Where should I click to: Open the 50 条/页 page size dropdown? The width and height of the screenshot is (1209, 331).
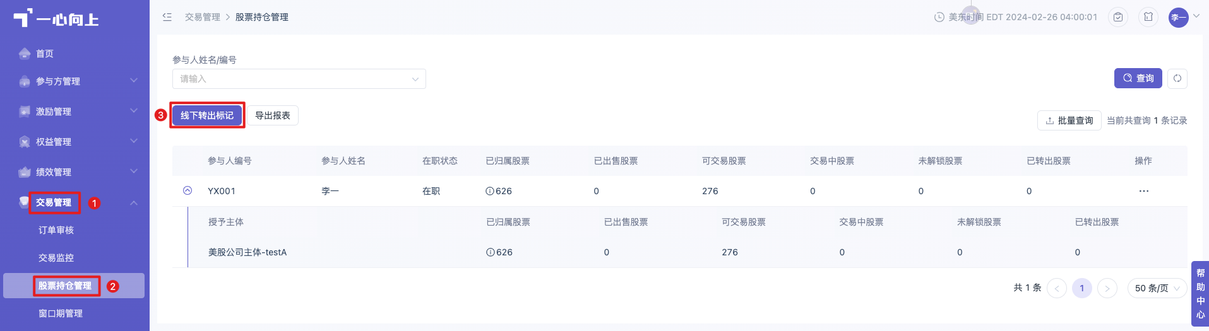[x=1157, y=288]
